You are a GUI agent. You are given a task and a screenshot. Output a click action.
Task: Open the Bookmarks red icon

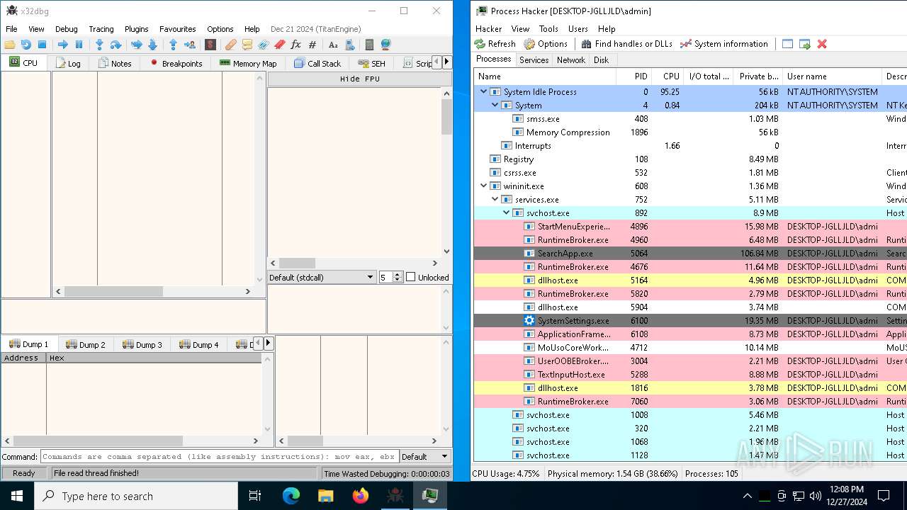coord(279,45)
